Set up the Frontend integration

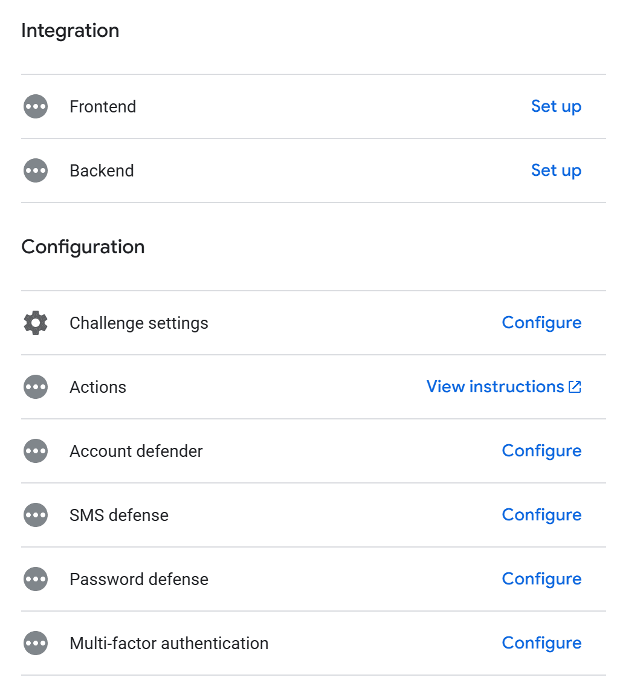click(556, 107)
